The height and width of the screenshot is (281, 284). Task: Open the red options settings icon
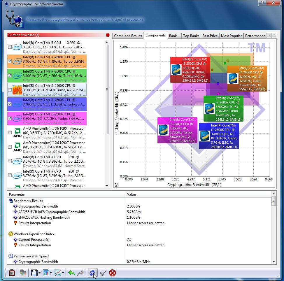pyautogui.click(x=12, y=273)
